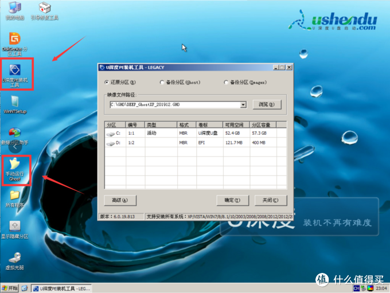Image resolution: width=390 pixels, height=293 pixels.
Task: Click the EFI volume label cell
Action: 201,143
